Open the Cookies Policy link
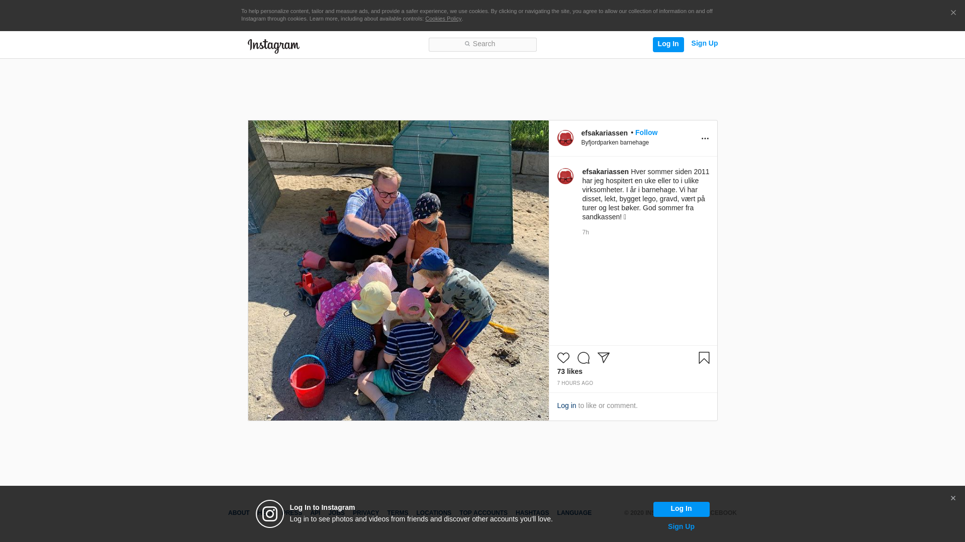This screenshot has height=542, width=965. coord(443,19)
